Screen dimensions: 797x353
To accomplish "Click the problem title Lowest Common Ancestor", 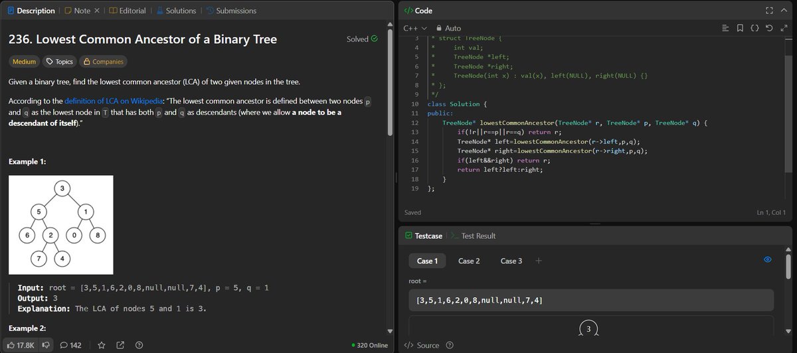I will [143, 39].
